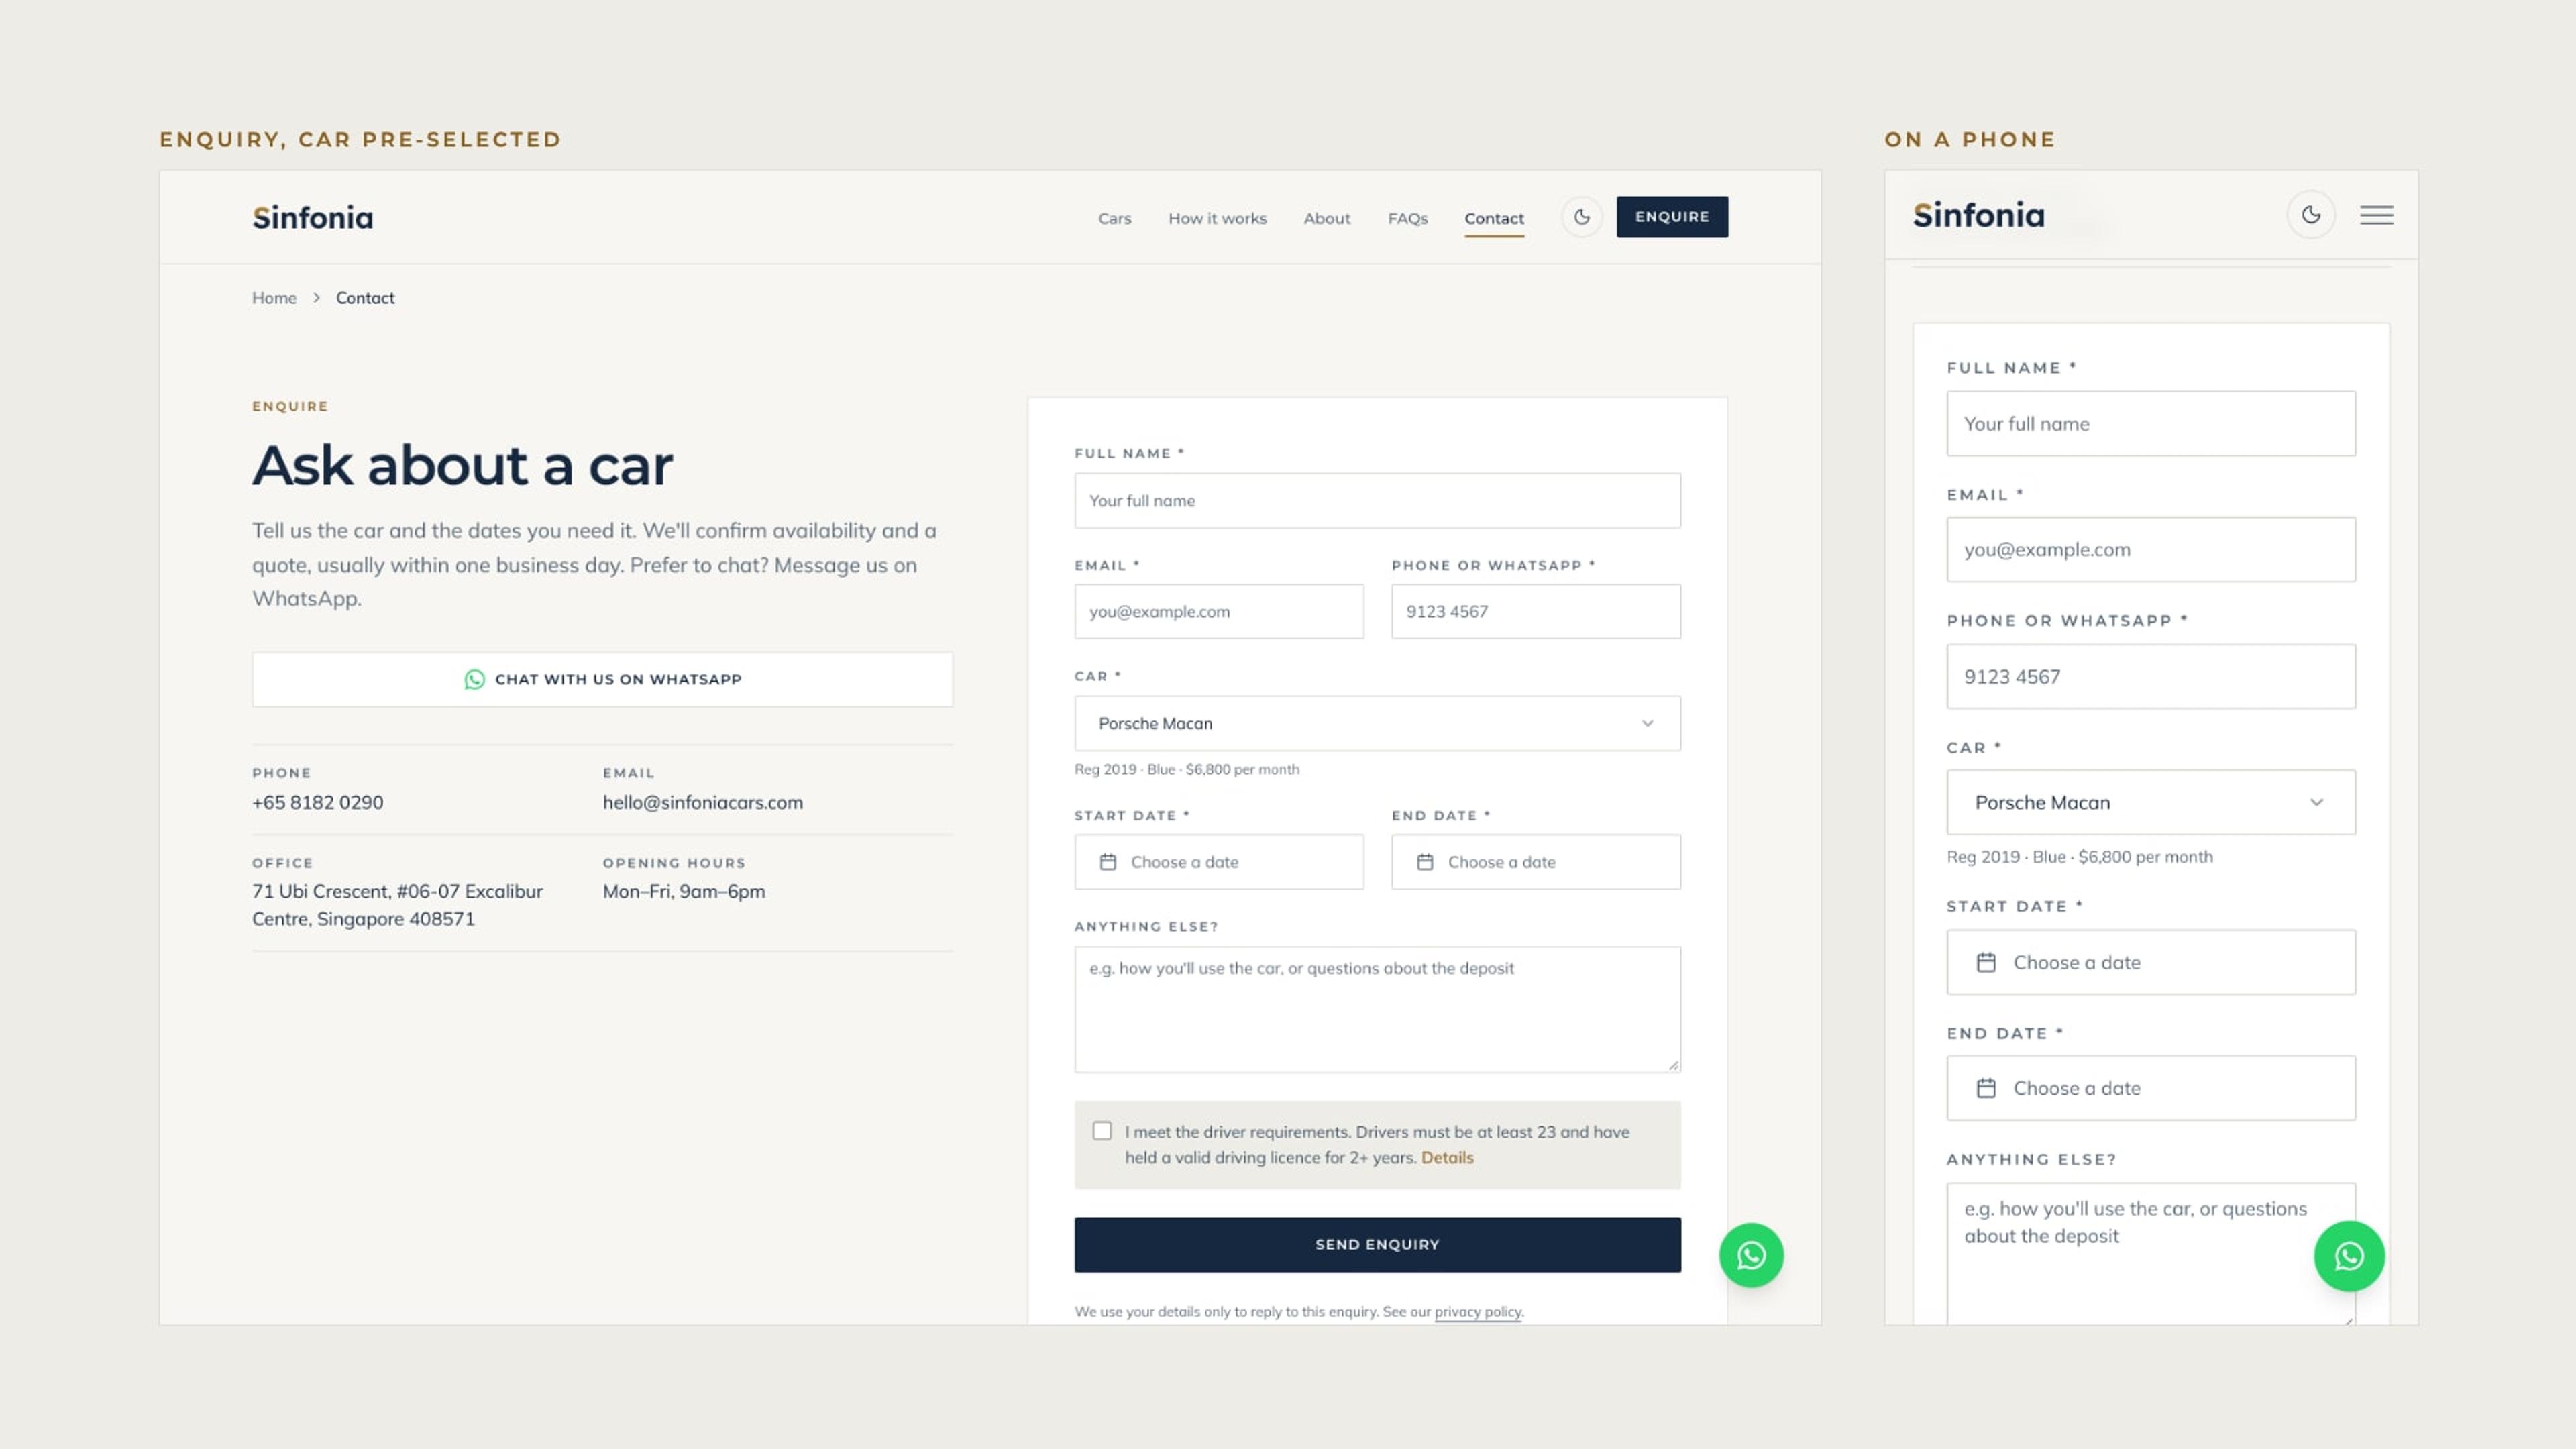The height and width of the screenshot is (1449, 2576).
Task: Go to the About page
Action: [1326, 218]
